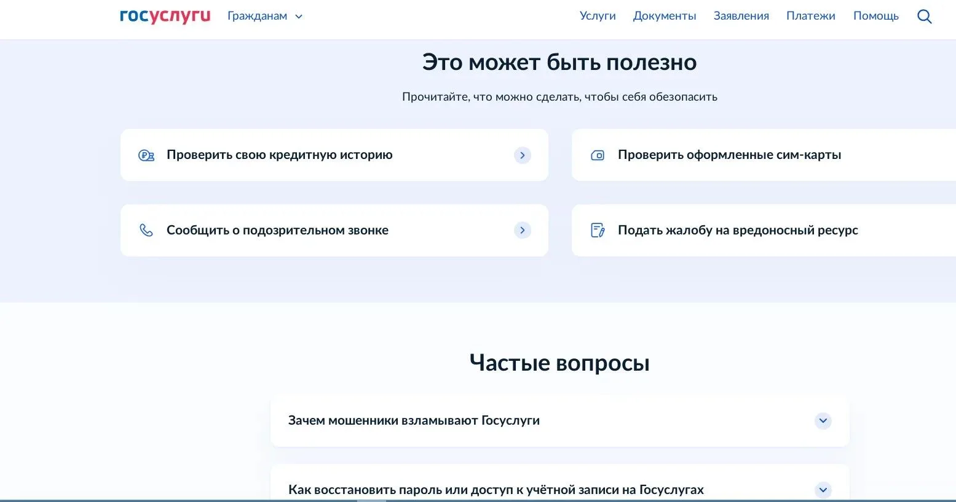Click arrow on Проверить свою кредитную историю card
Image resolution: width=956 pixels, height=502 pixels.
(523, 155)
